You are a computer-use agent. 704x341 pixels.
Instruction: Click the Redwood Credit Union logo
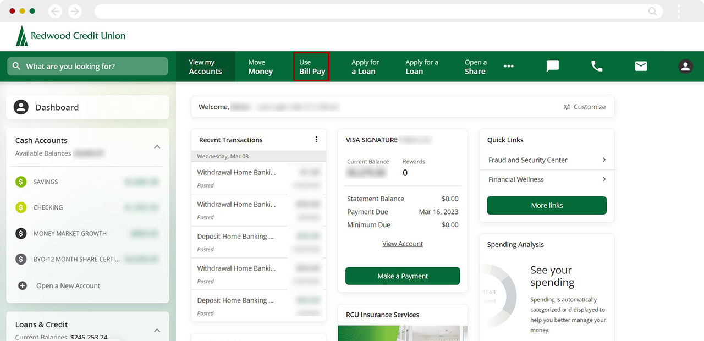tap(70, 36)
